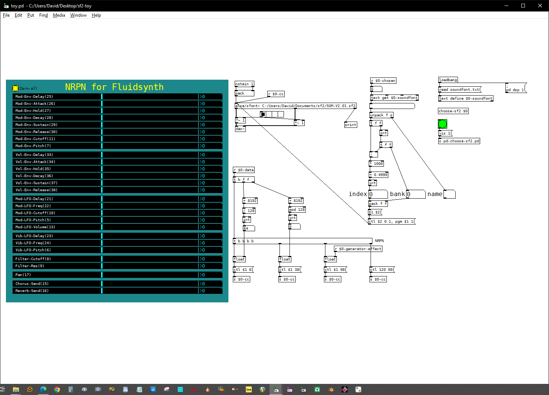Open Blender from the taskbar
549x395 pixels.
(331, 389)
